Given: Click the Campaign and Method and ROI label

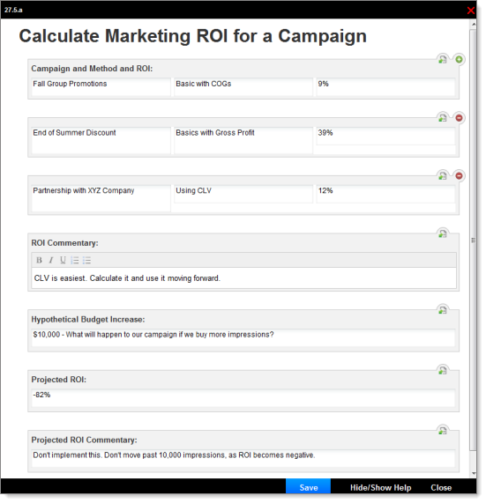Looking at the screenshot, I should click(92, 69).
